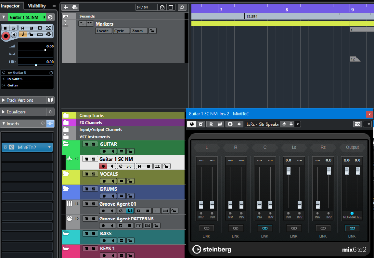This screenshot has height=258, width=374.
Task: Mute the VOCALS folder track
Action: (86, 174)
